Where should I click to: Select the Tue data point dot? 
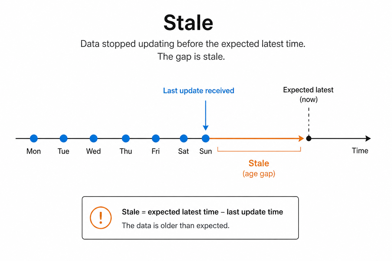click(x=64, y=138)
